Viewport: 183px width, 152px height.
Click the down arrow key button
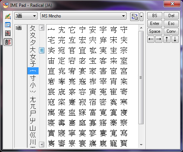point(175,39)
